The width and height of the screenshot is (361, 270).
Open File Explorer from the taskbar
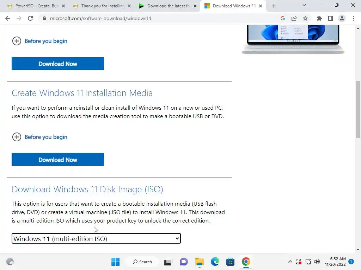pos(200,262)
